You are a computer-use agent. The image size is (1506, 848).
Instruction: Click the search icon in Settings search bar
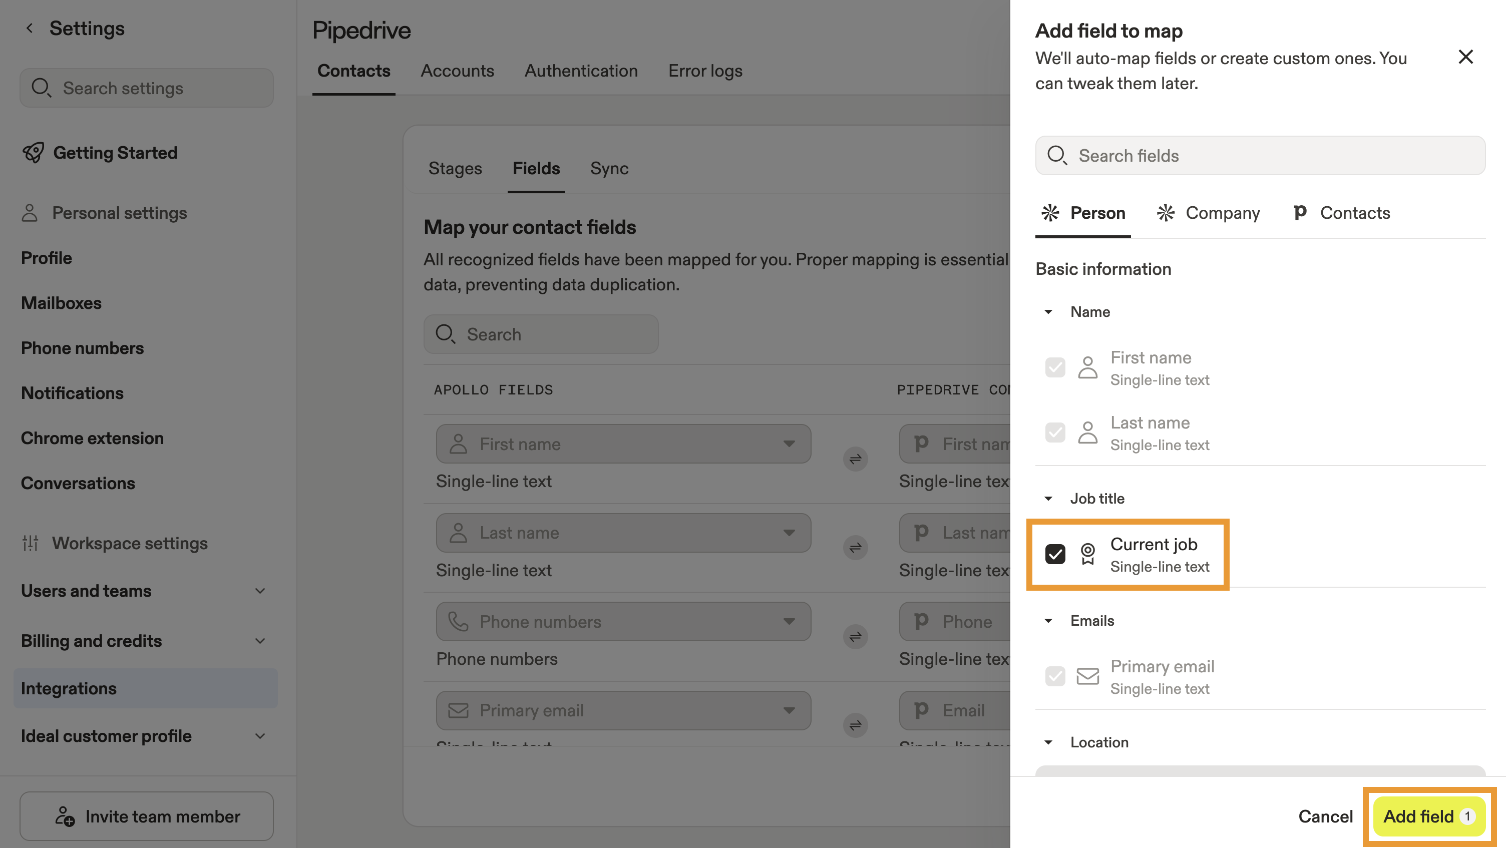(42, 88)
